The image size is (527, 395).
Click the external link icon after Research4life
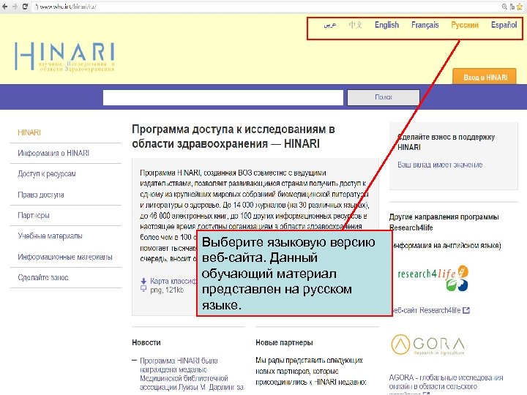(466, 310)
